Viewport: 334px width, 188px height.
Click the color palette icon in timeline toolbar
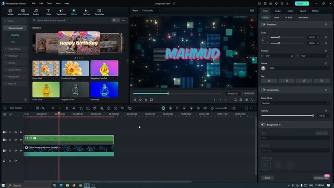tap(95, 108)
